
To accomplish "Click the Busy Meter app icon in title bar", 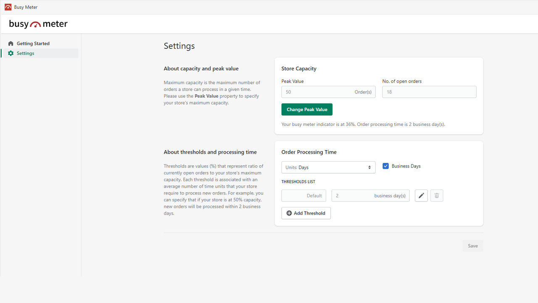I will (8, 7).
